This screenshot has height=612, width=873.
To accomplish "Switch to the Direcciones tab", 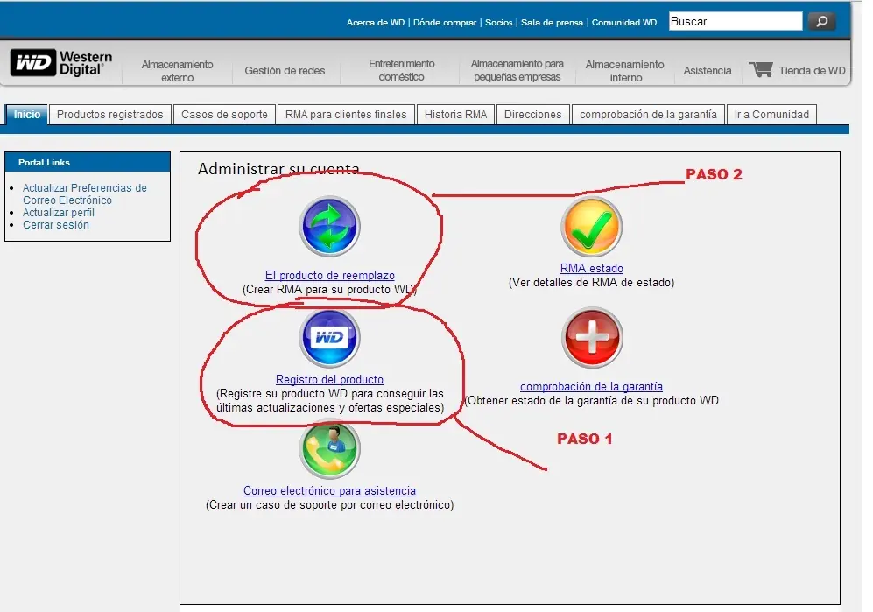I will point(533,114).
